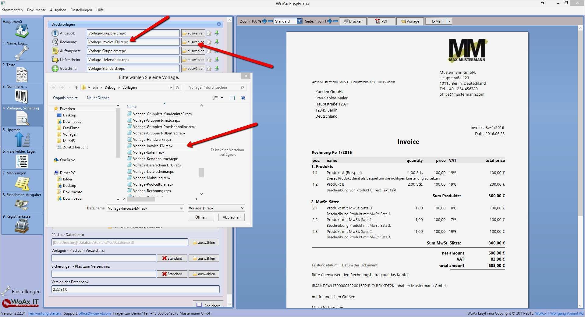This screenshot has height=317, width=585.
Task: Open the Einstellungen menu
Action: coord(81,10)
